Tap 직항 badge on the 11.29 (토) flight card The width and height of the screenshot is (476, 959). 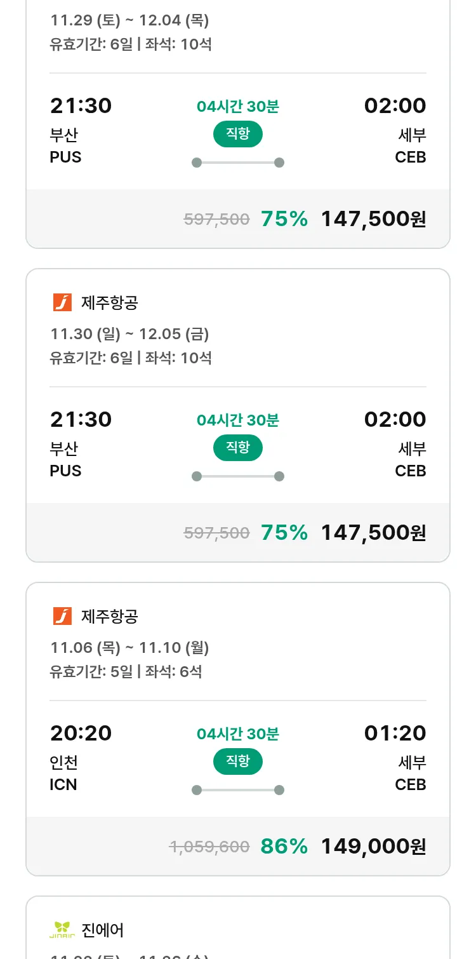(237, 134)
